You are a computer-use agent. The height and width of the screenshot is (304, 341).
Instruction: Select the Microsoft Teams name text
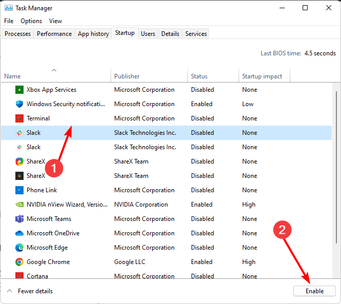click(x=49, y=219)
